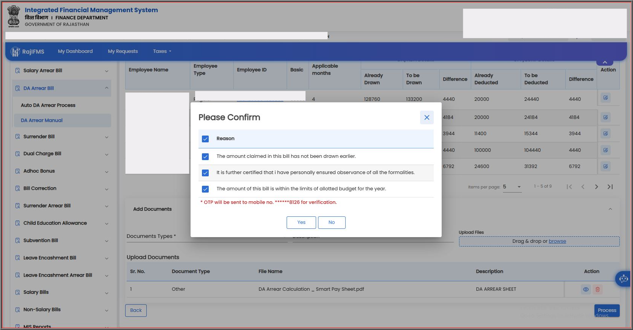Decline with the No button

pyautogui.click(x=332, y=222)
